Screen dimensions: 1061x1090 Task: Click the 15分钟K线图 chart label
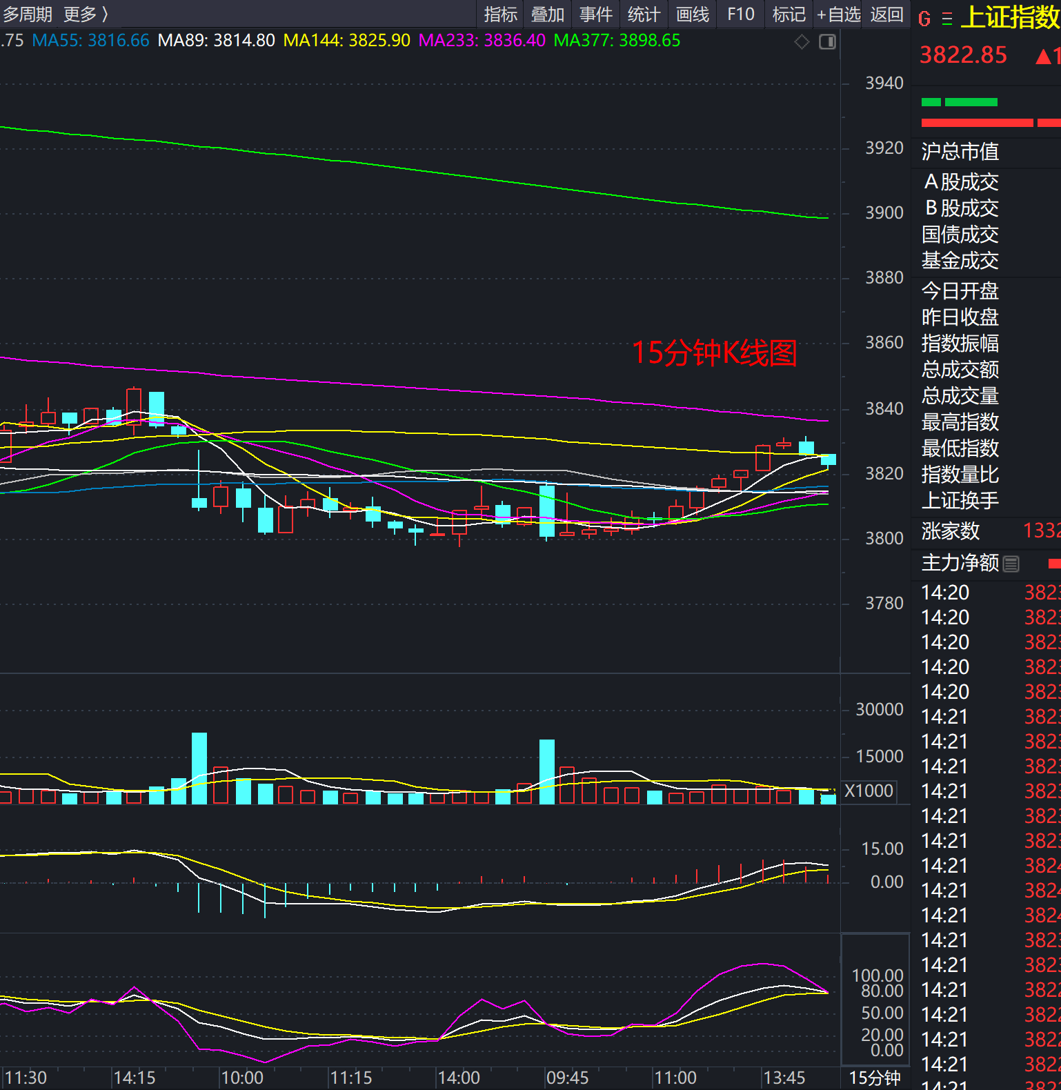pos(715,353)
